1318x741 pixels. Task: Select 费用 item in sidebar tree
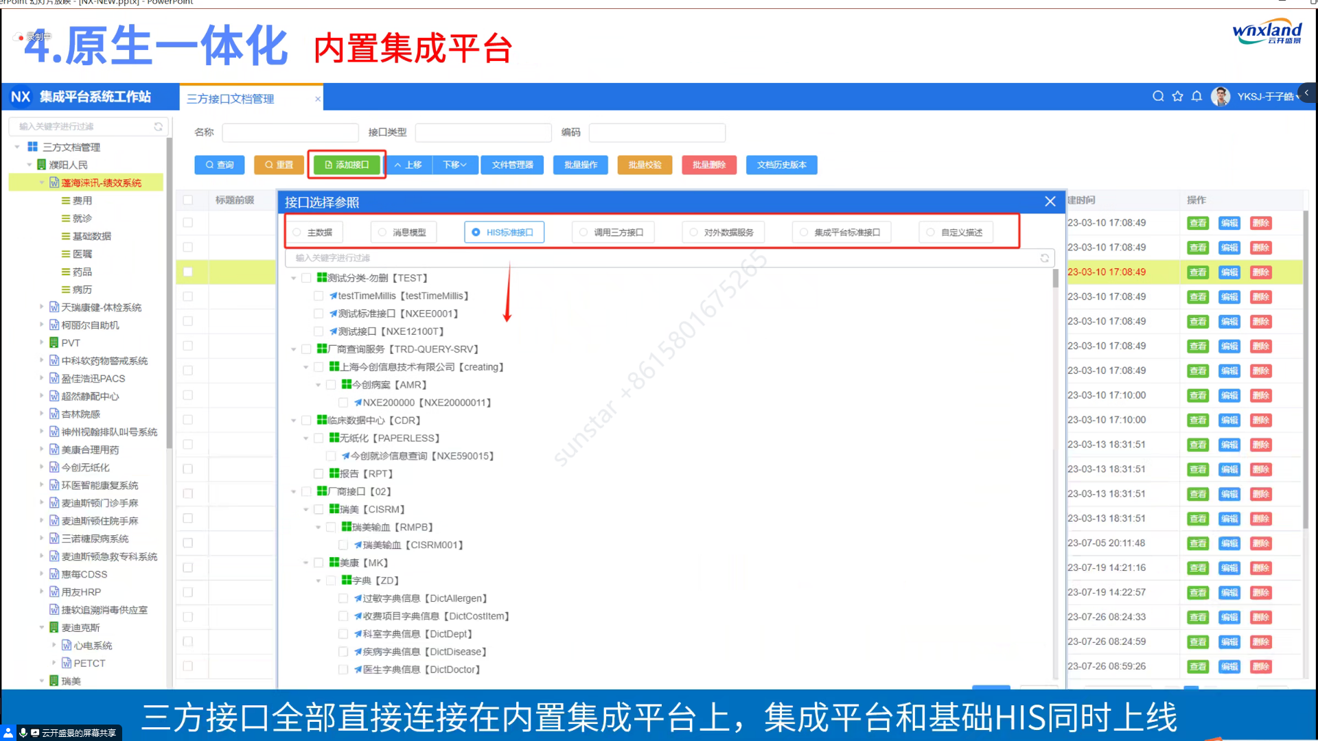[x=82, y=200]
